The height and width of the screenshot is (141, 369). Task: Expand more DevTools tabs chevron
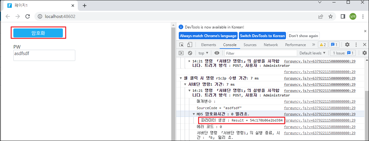[x=314, y=45]
